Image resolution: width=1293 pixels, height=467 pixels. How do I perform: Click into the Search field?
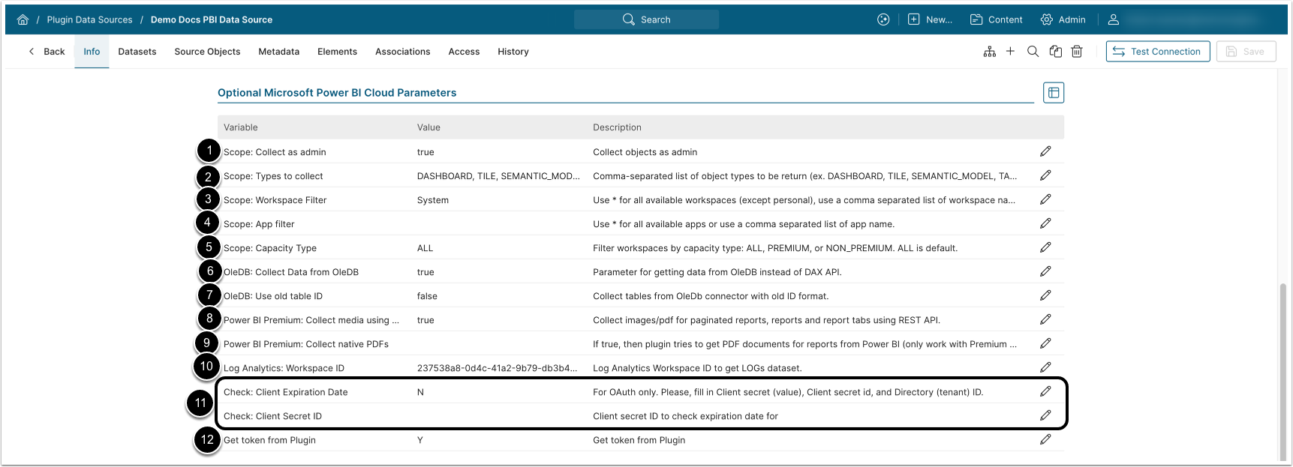click(x=647, y=20)
